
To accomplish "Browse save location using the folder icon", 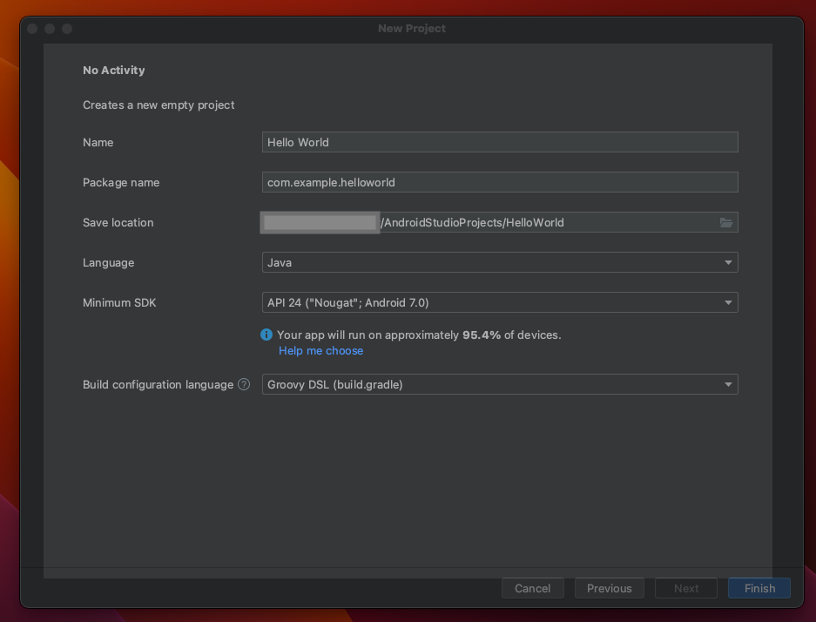I will click(725, 222).
